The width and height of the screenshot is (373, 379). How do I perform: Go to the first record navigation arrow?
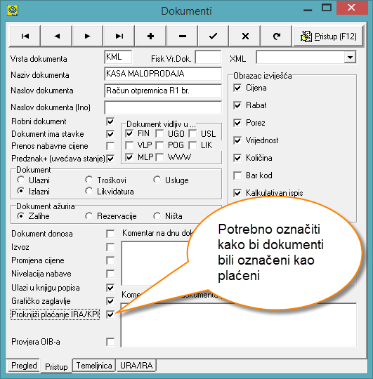point(25,36)
